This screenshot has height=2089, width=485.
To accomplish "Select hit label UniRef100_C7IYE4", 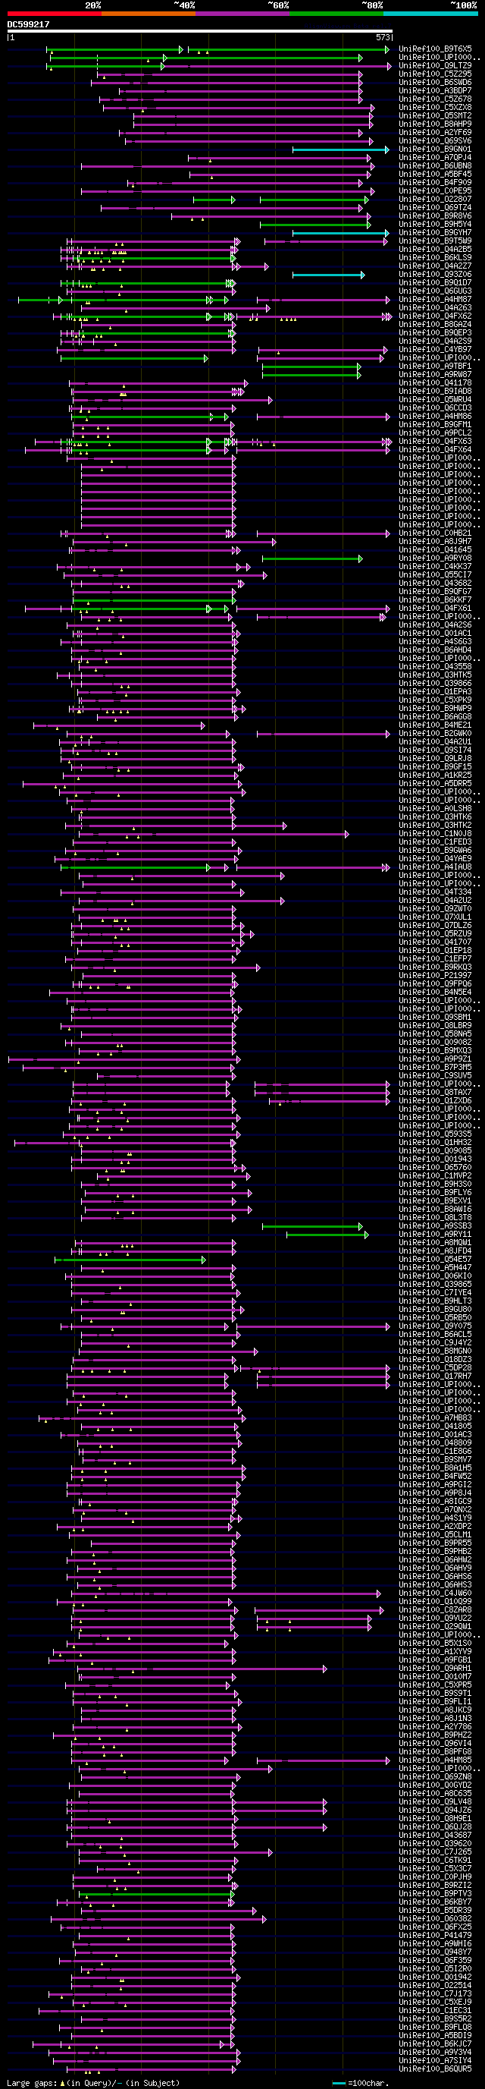I will click(x=435, y=1293).
